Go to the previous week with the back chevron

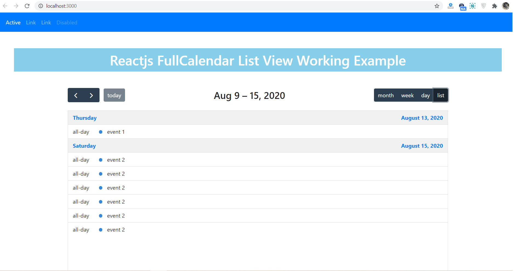pos(76,95)
